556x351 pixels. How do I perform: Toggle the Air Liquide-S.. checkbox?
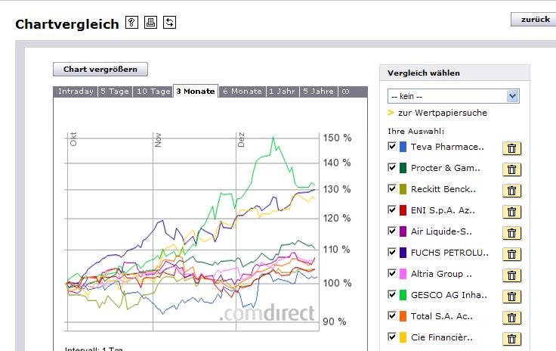tap(391, 231)
